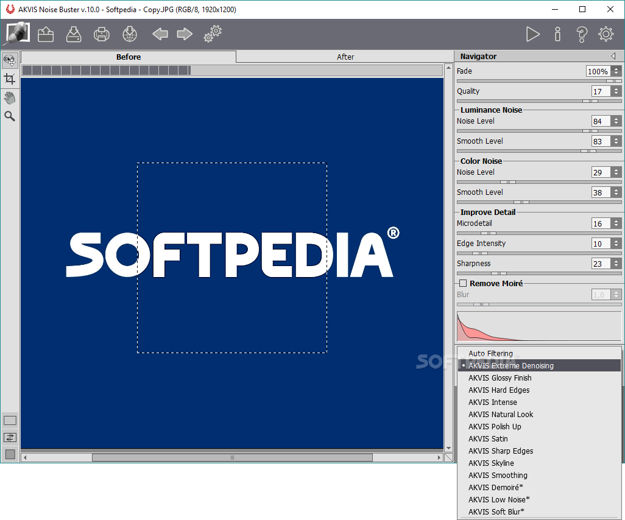Adjust the Microdetail stepper
The width and height of the screenshot is (625, 520).
pyautogui.click(x=616, y=223)
